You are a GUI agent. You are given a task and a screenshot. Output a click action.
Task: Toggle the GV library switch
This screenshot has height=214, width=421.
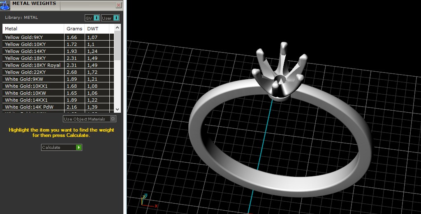pyautogui.click(x=93, y=18)
